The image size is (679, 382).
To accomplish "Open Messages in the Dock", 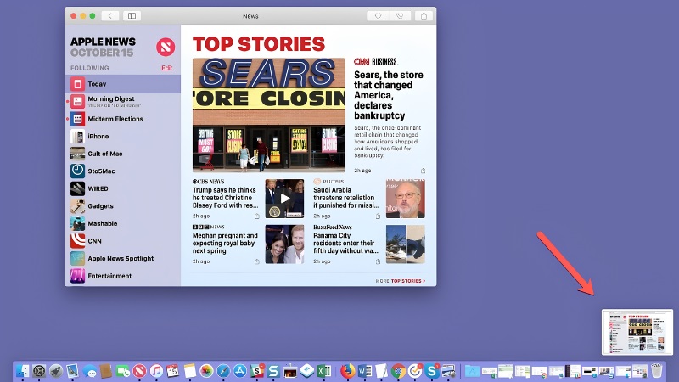I will coord(90,371).
